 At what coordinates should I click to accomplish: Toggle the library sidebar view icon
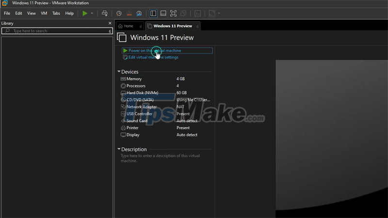(153, 14)
